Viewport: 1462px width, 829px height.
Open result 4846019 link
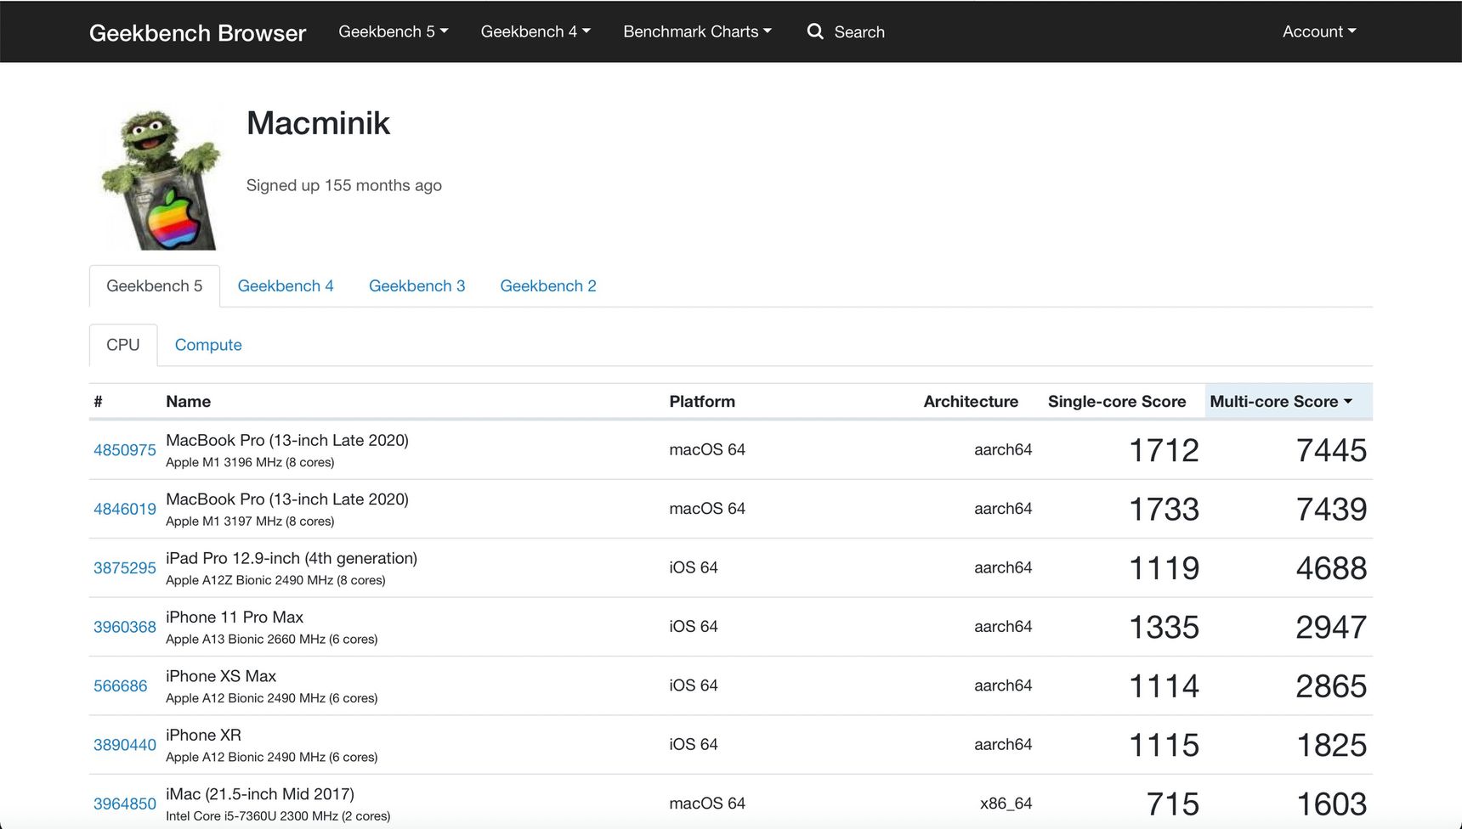pyautogui.click(x=125, y=509)
